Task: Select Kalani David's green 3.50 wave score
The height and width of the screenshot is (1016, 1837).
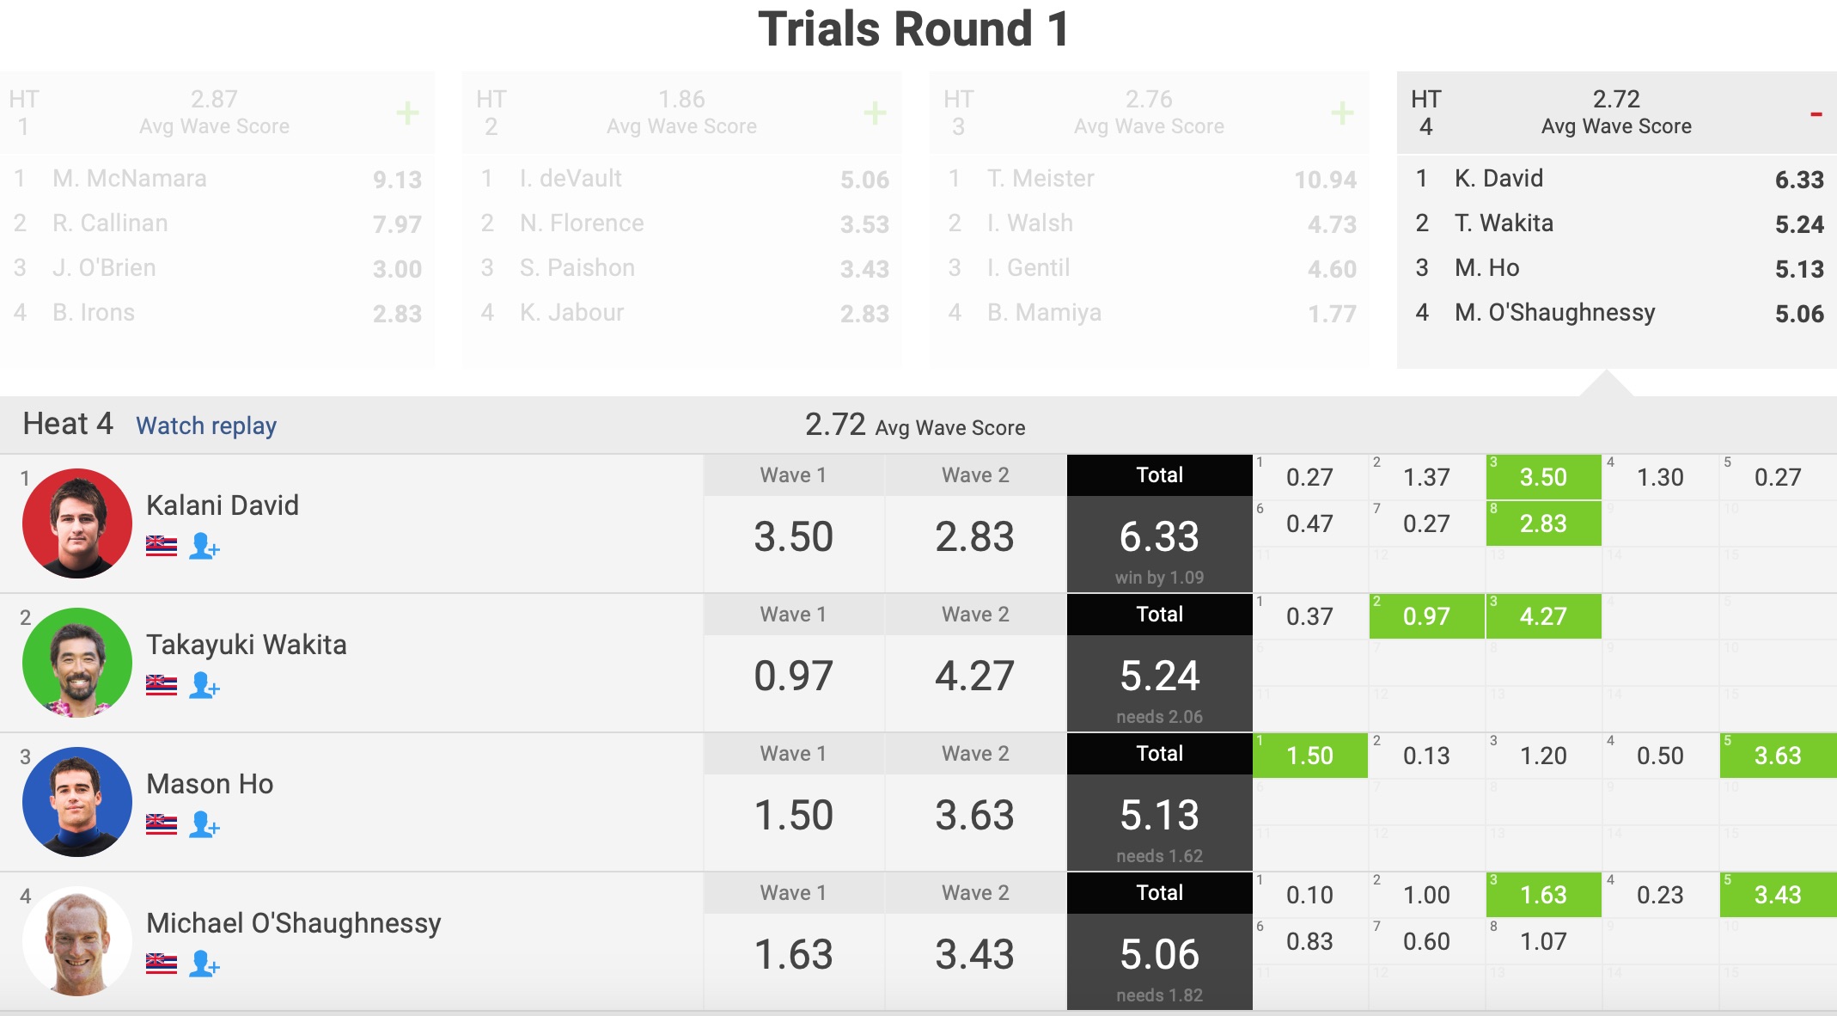Action: [x=1543, y=477]
